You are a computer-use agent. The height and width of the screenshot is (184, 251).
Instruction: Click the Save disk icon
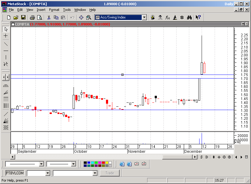(x=23, y=18)
